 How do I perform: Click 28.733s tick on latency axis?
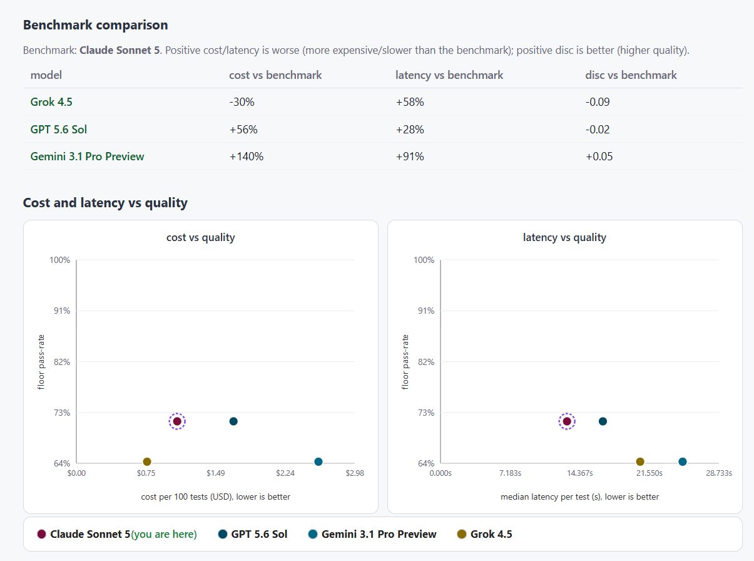[719, 473]
